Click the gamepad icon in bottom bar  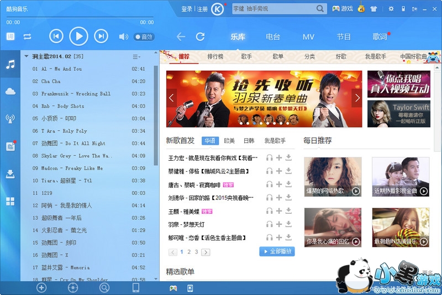coord(173,288)
